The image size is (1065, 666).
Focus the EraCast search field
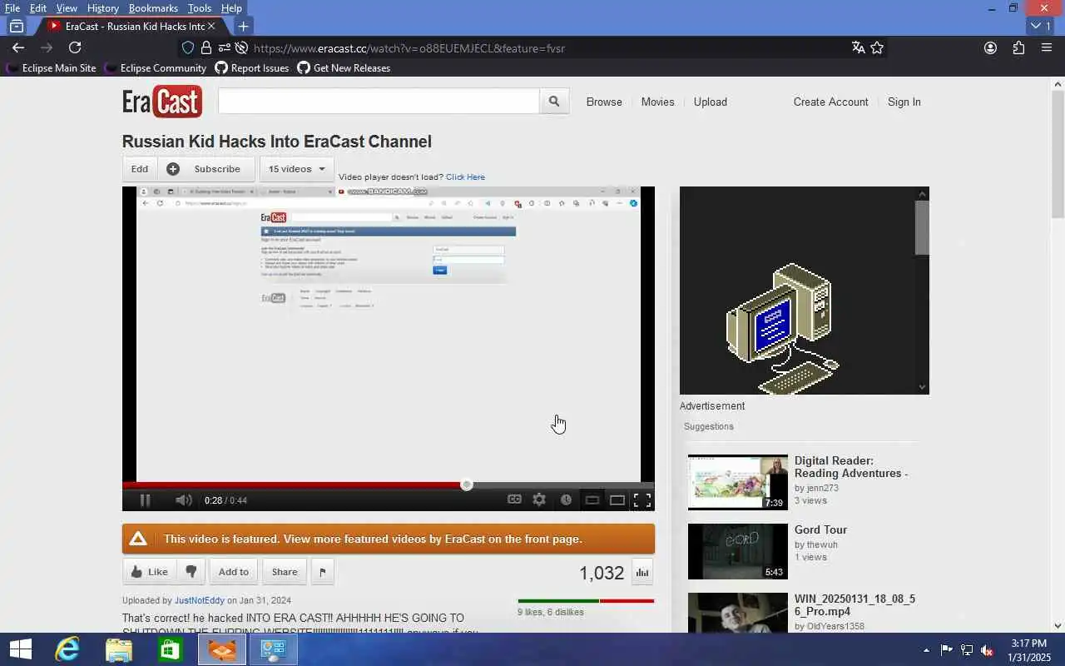pos(379,102)
